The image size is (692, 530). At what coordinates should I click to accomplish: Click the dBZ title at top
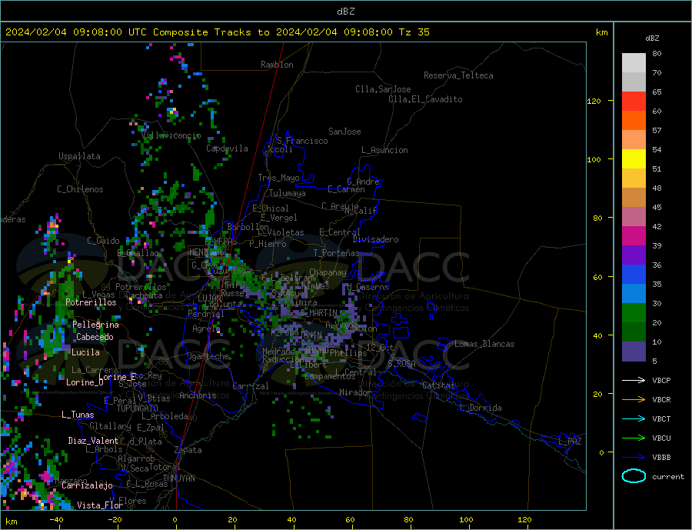click(x=345, y=12)
